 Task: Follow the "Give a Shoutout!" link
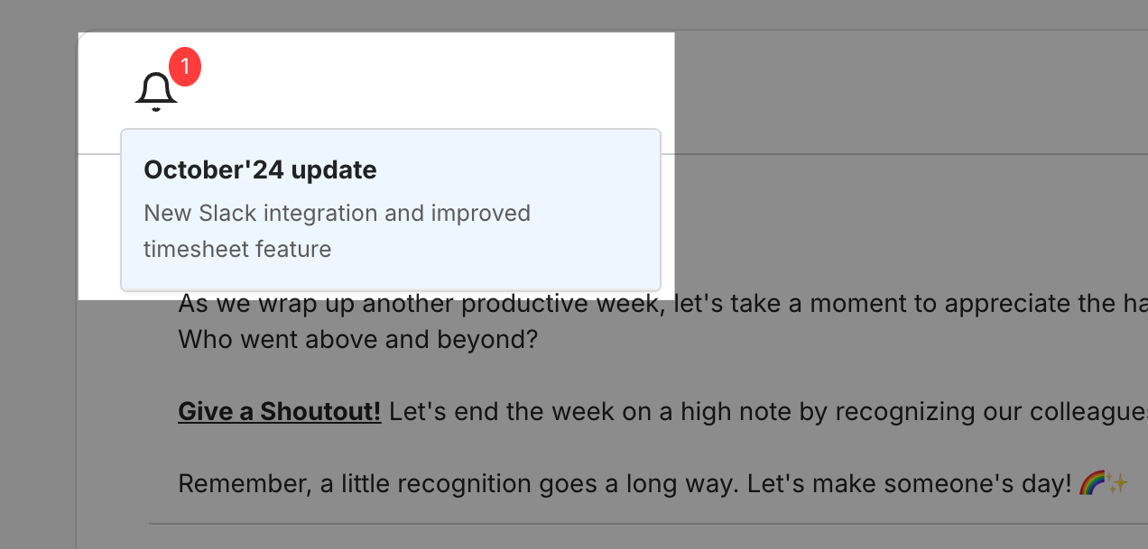tap(280, 412)
